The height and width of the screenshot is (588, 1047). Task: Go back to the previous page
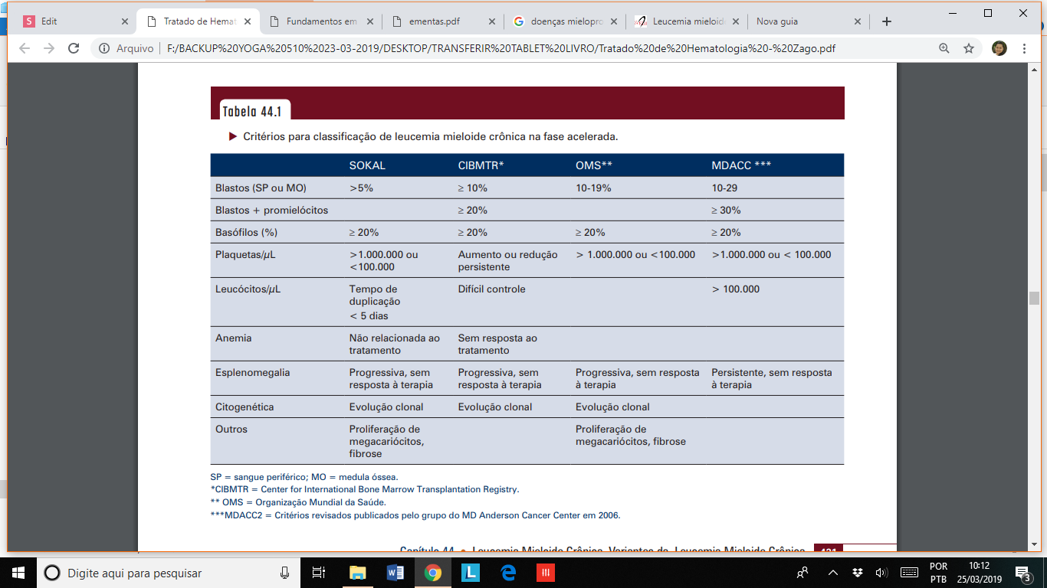click(24, 48)
